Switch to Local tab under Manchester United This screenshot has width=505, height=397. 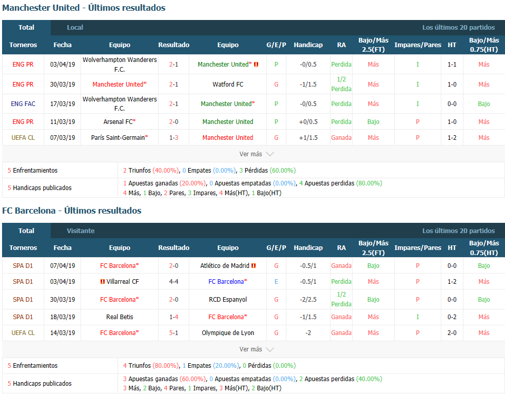pos(75,28)
